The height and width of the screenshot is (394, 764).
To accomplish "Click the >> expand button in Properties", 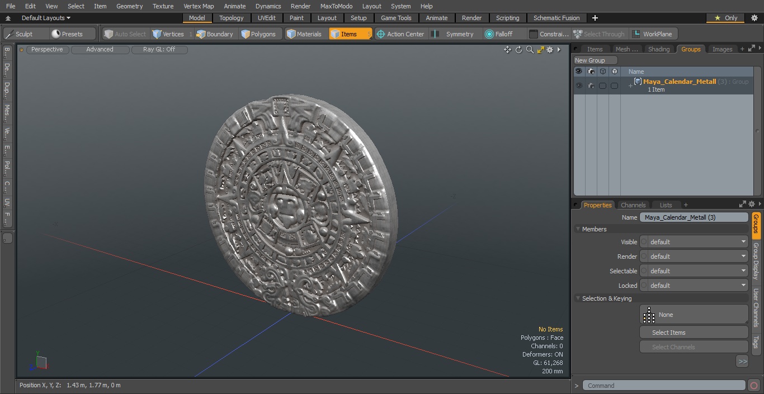I will 742,362.
